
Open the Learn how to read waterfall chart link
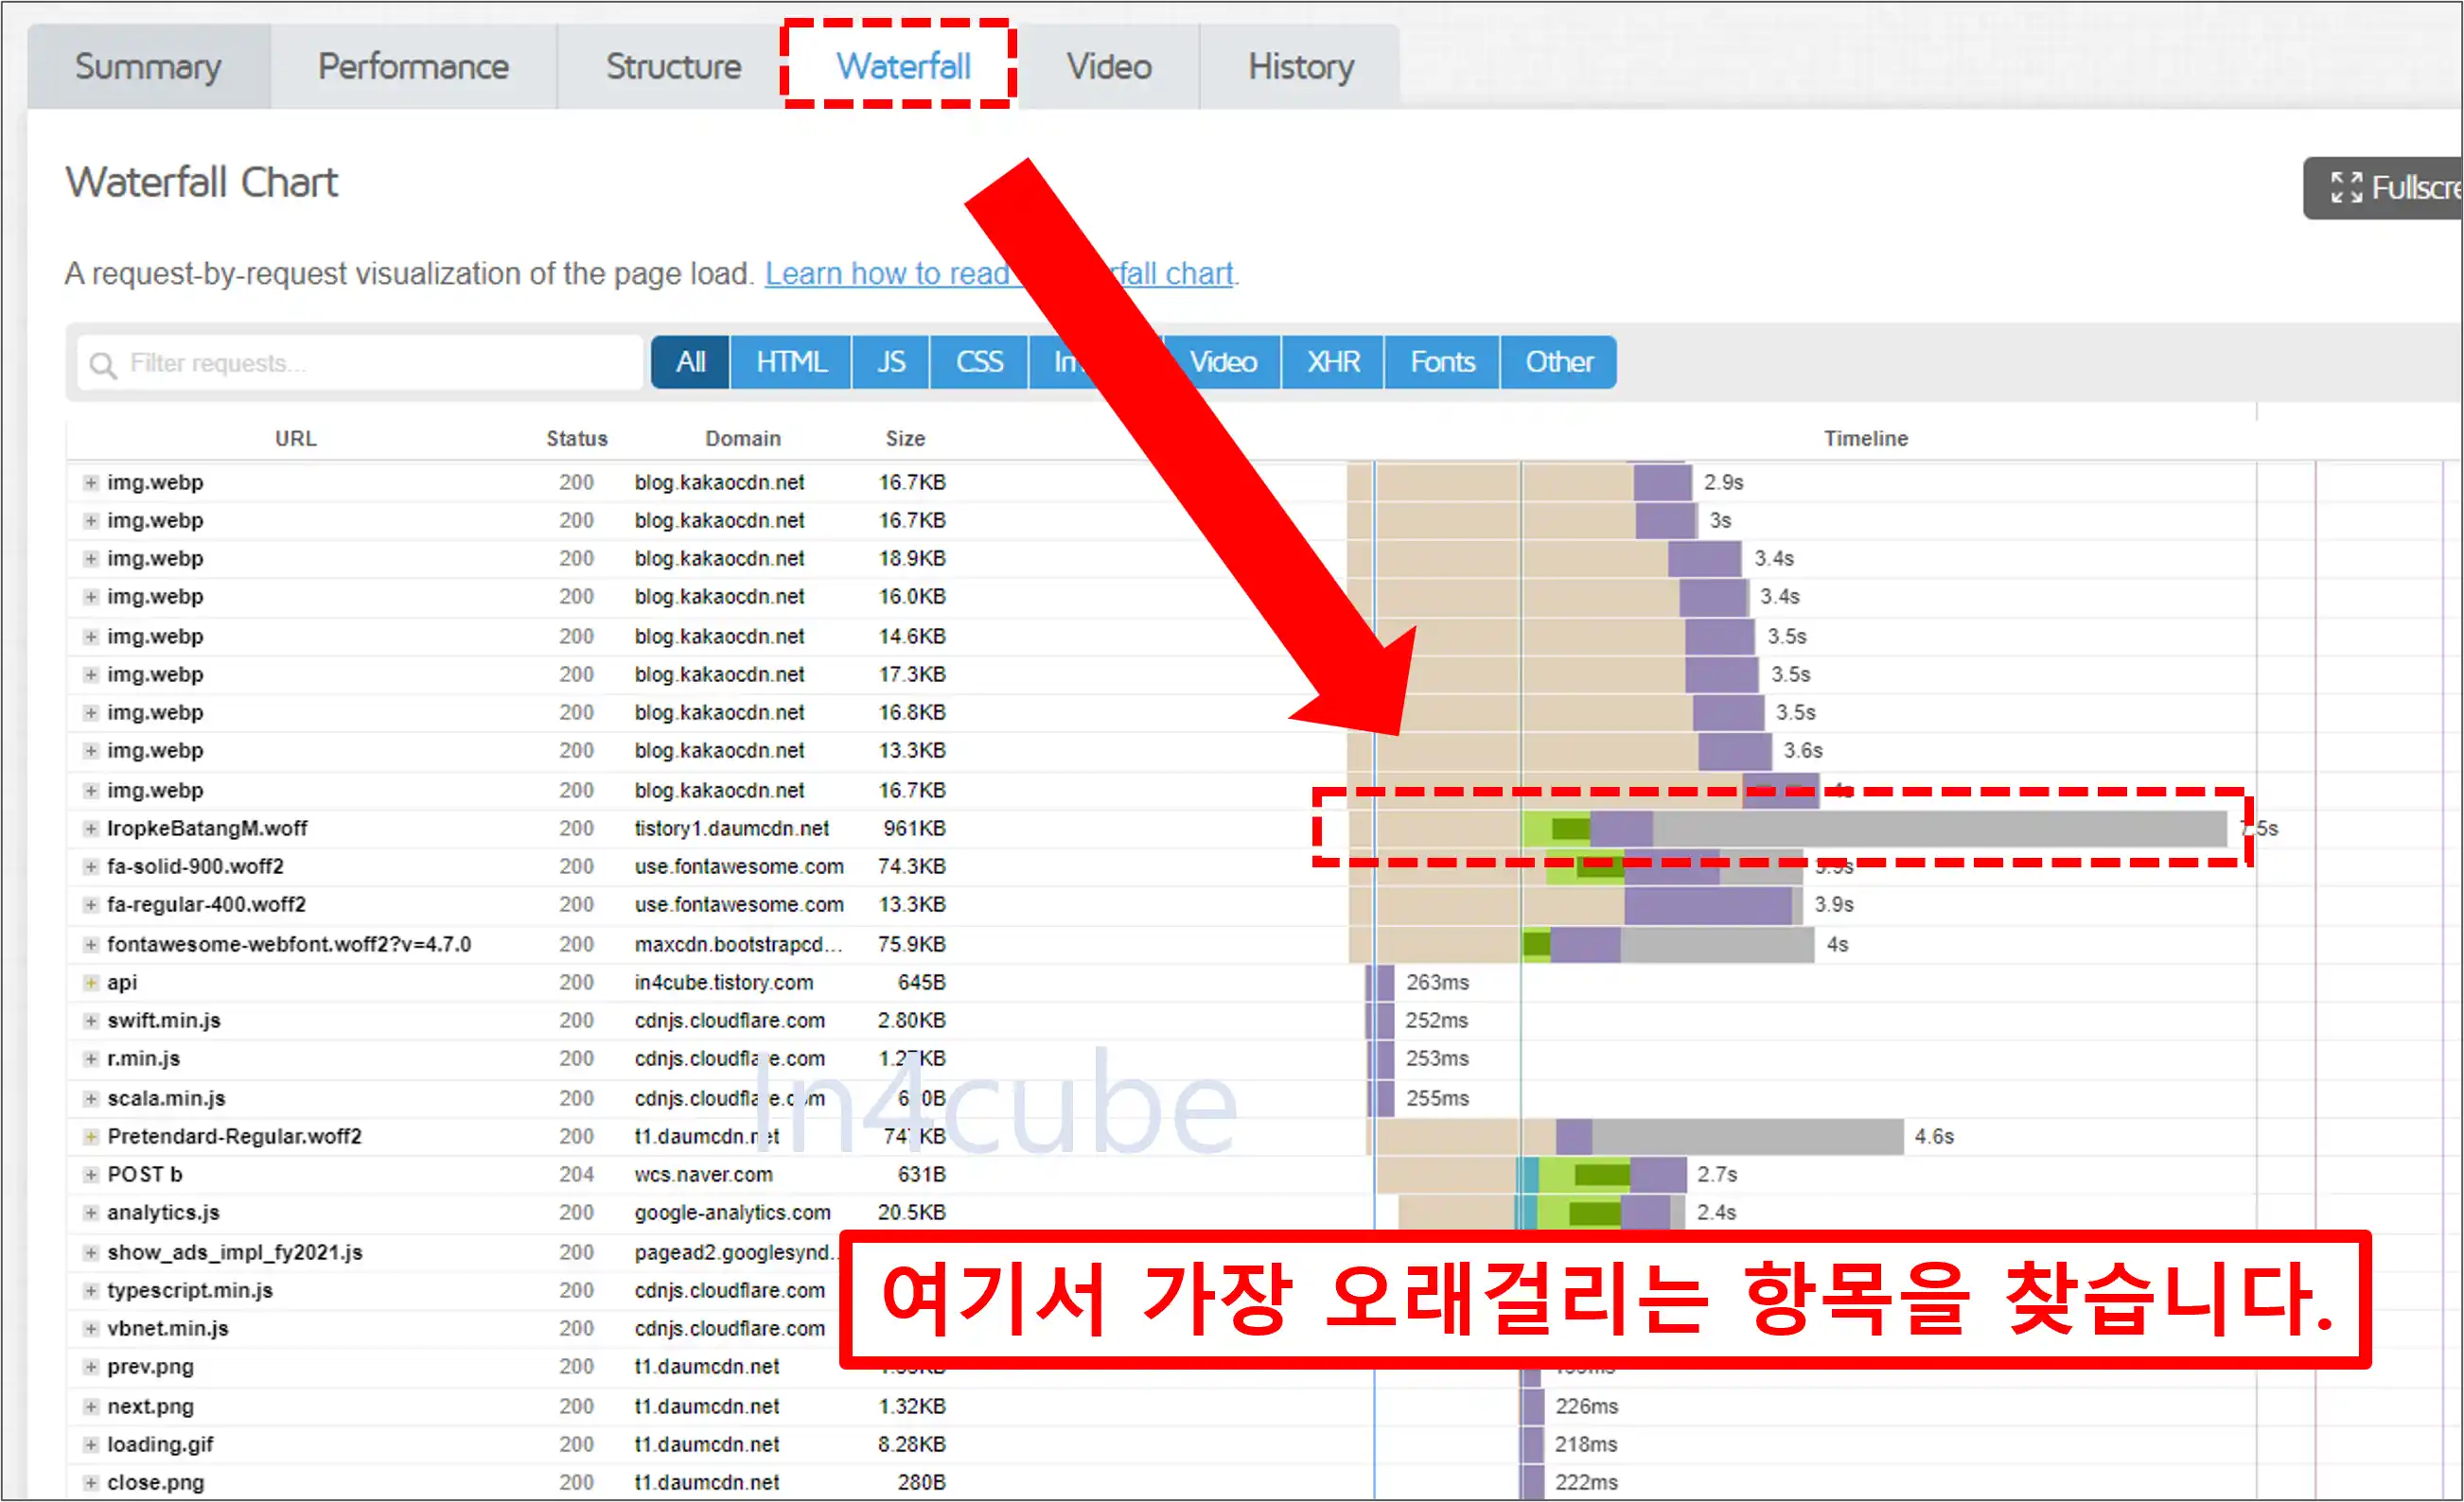pyautogui.click(x=1000, y=272)
